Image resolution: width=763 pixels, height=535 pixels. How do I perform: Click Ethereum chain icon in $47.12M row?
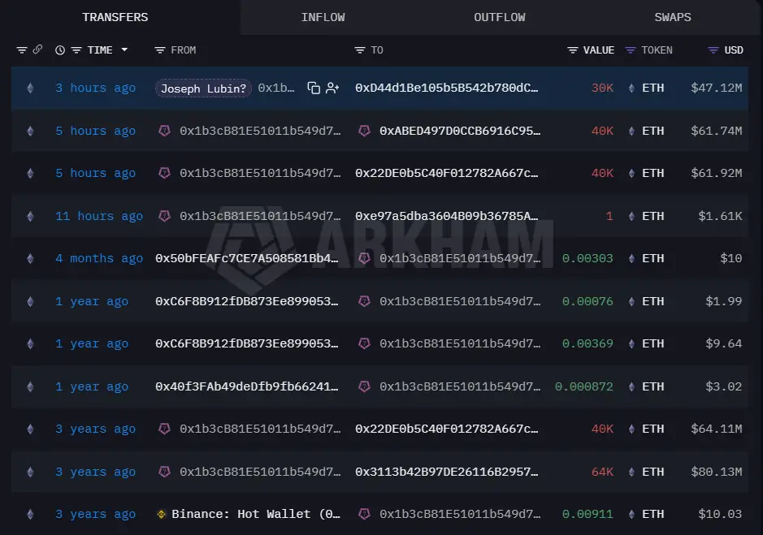pyautogui.click(x=30, y=88)
